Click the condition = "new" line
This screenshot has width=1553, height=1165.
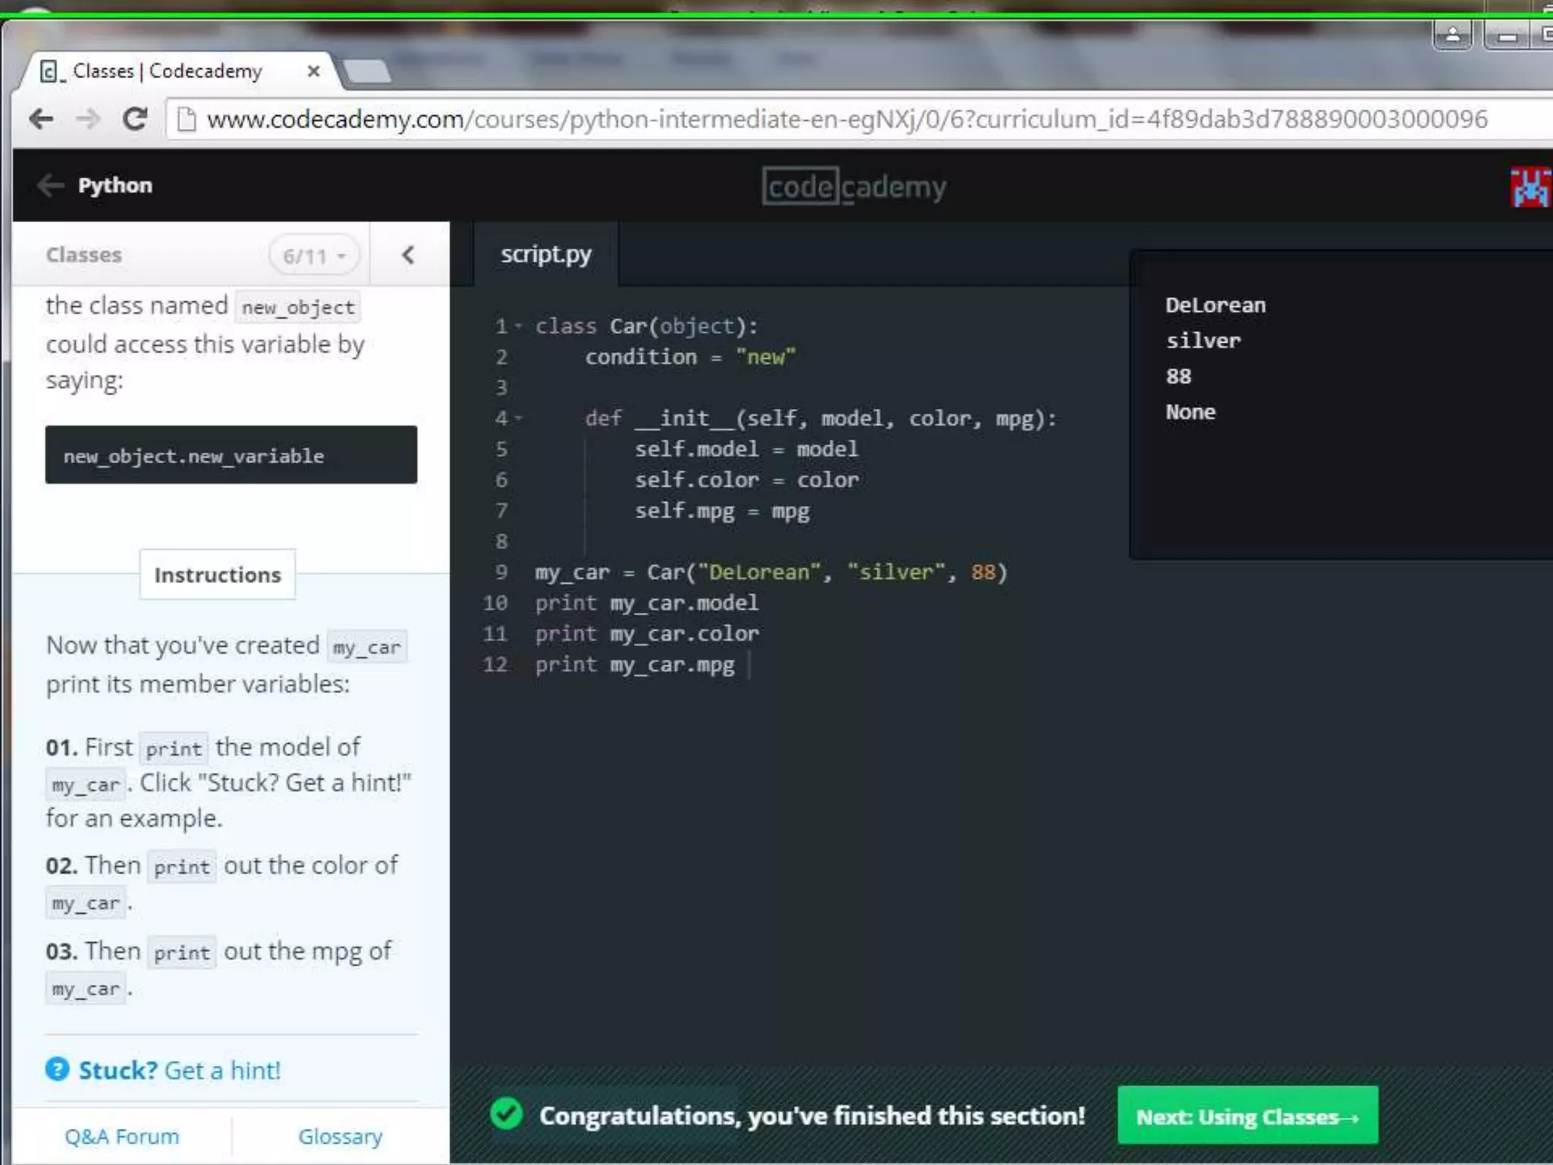pos(690,357)
